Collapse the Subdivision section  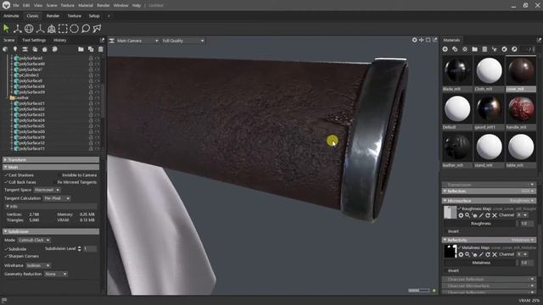click(x=51, y=231)
